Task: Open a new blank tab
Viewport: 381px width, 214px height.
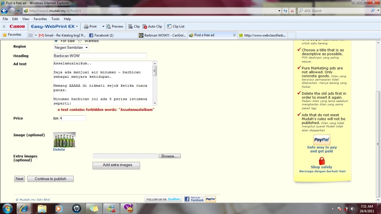Action: [x=292, y=35]
